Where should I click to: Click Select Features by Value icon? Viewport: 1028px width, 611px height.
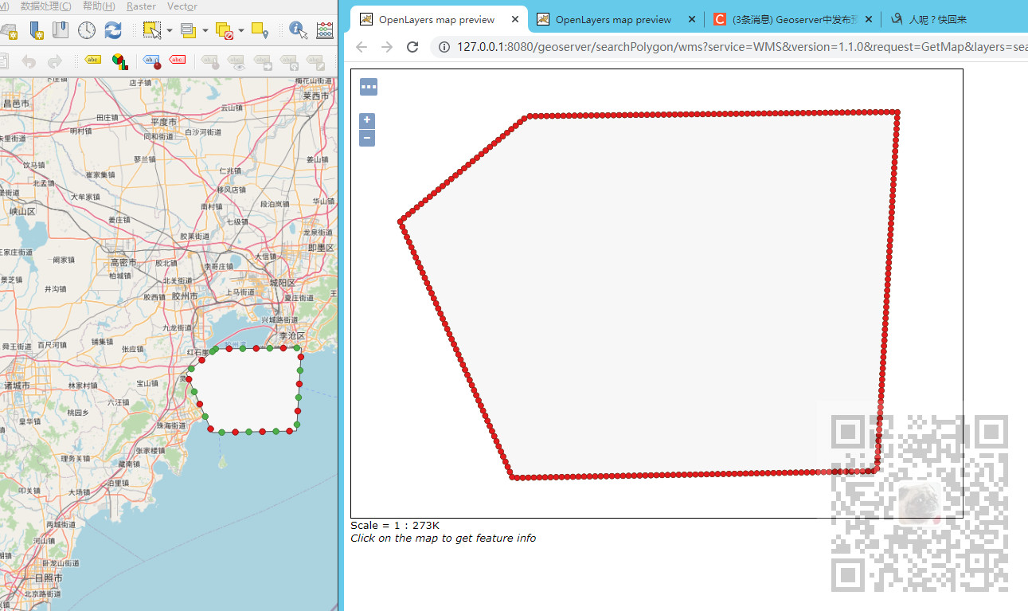pyautogui.click(x=188, y=30)
